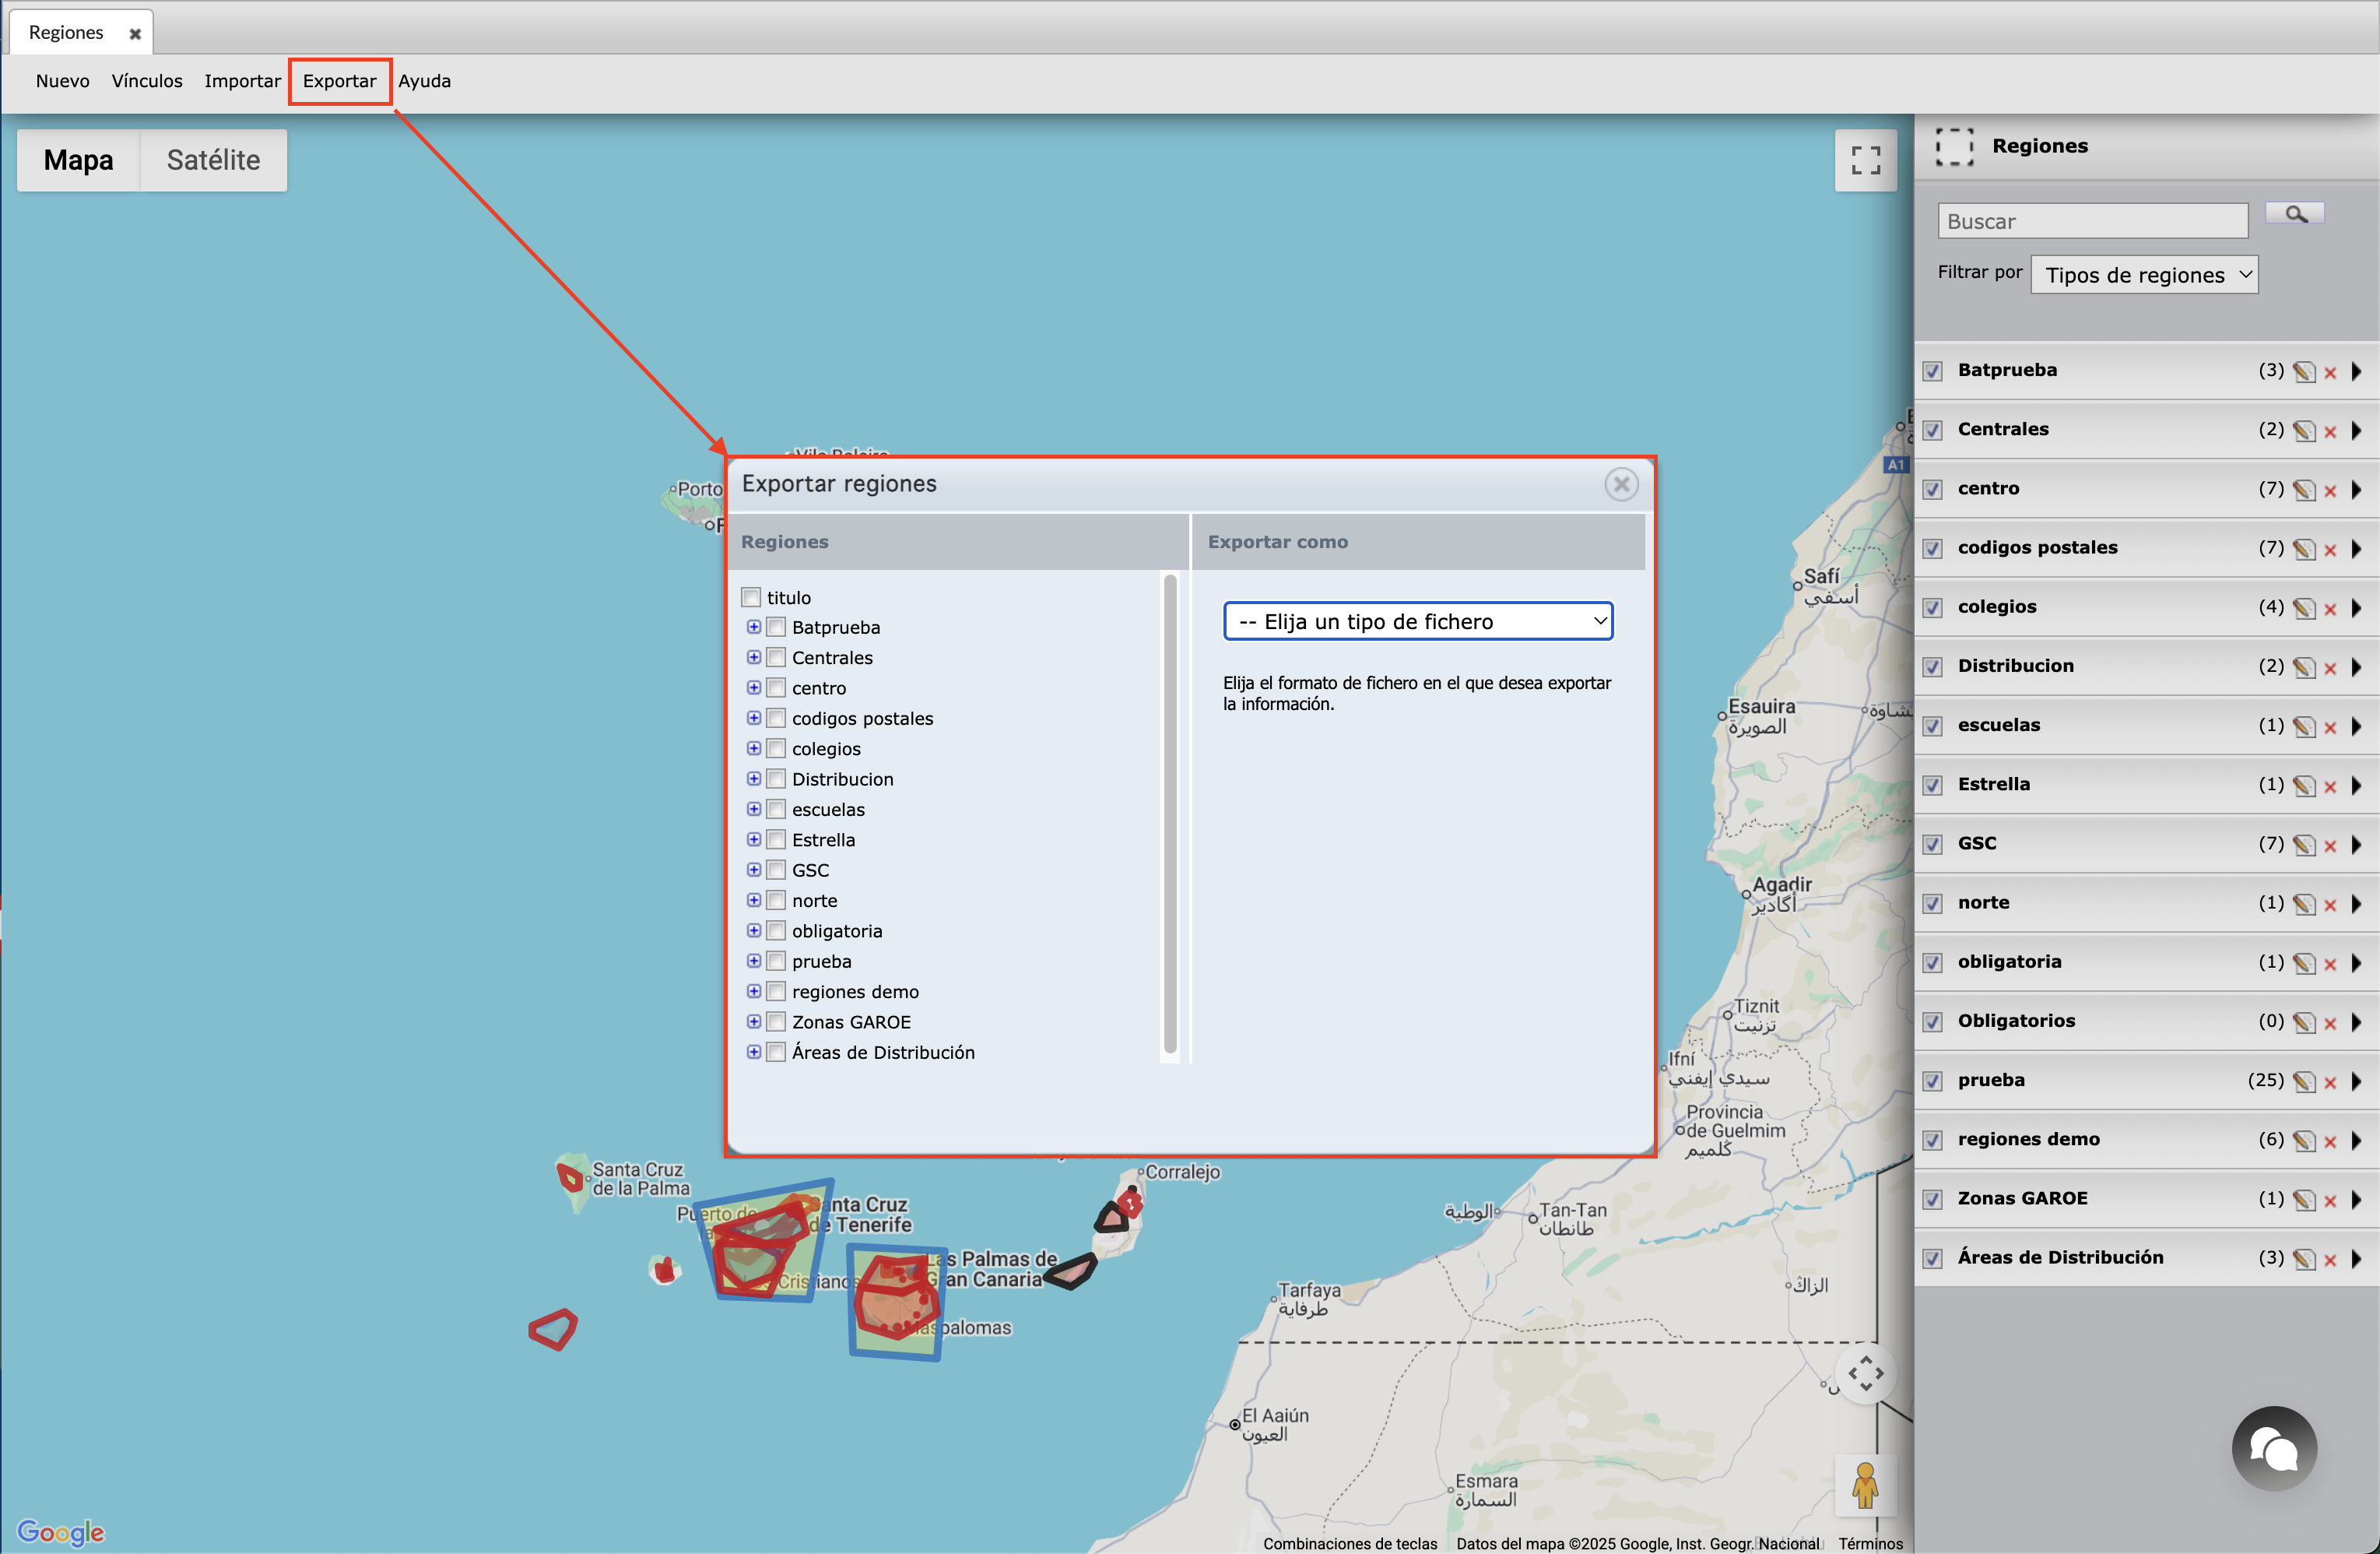The image size is (2380, 1554).
Task: Check the centro item in the export list
Action: 777,687
